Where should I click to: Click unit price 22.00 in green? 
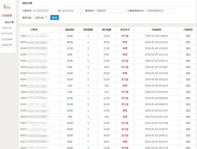click(70, 111)
